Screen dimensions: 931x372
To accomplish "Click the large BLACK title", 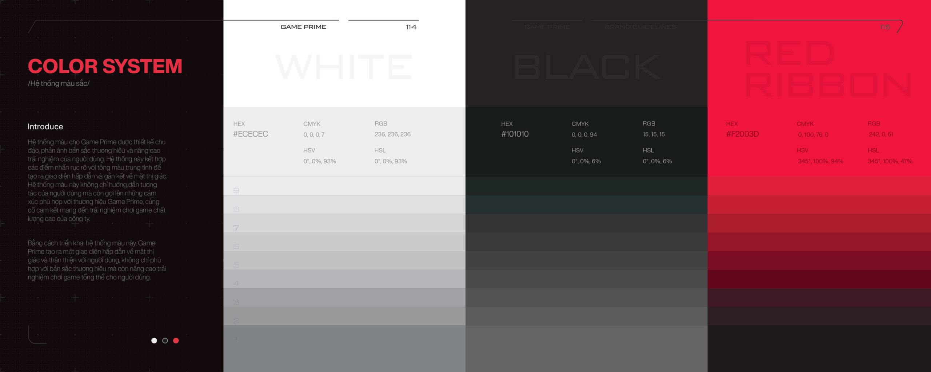I will [587, 67].
